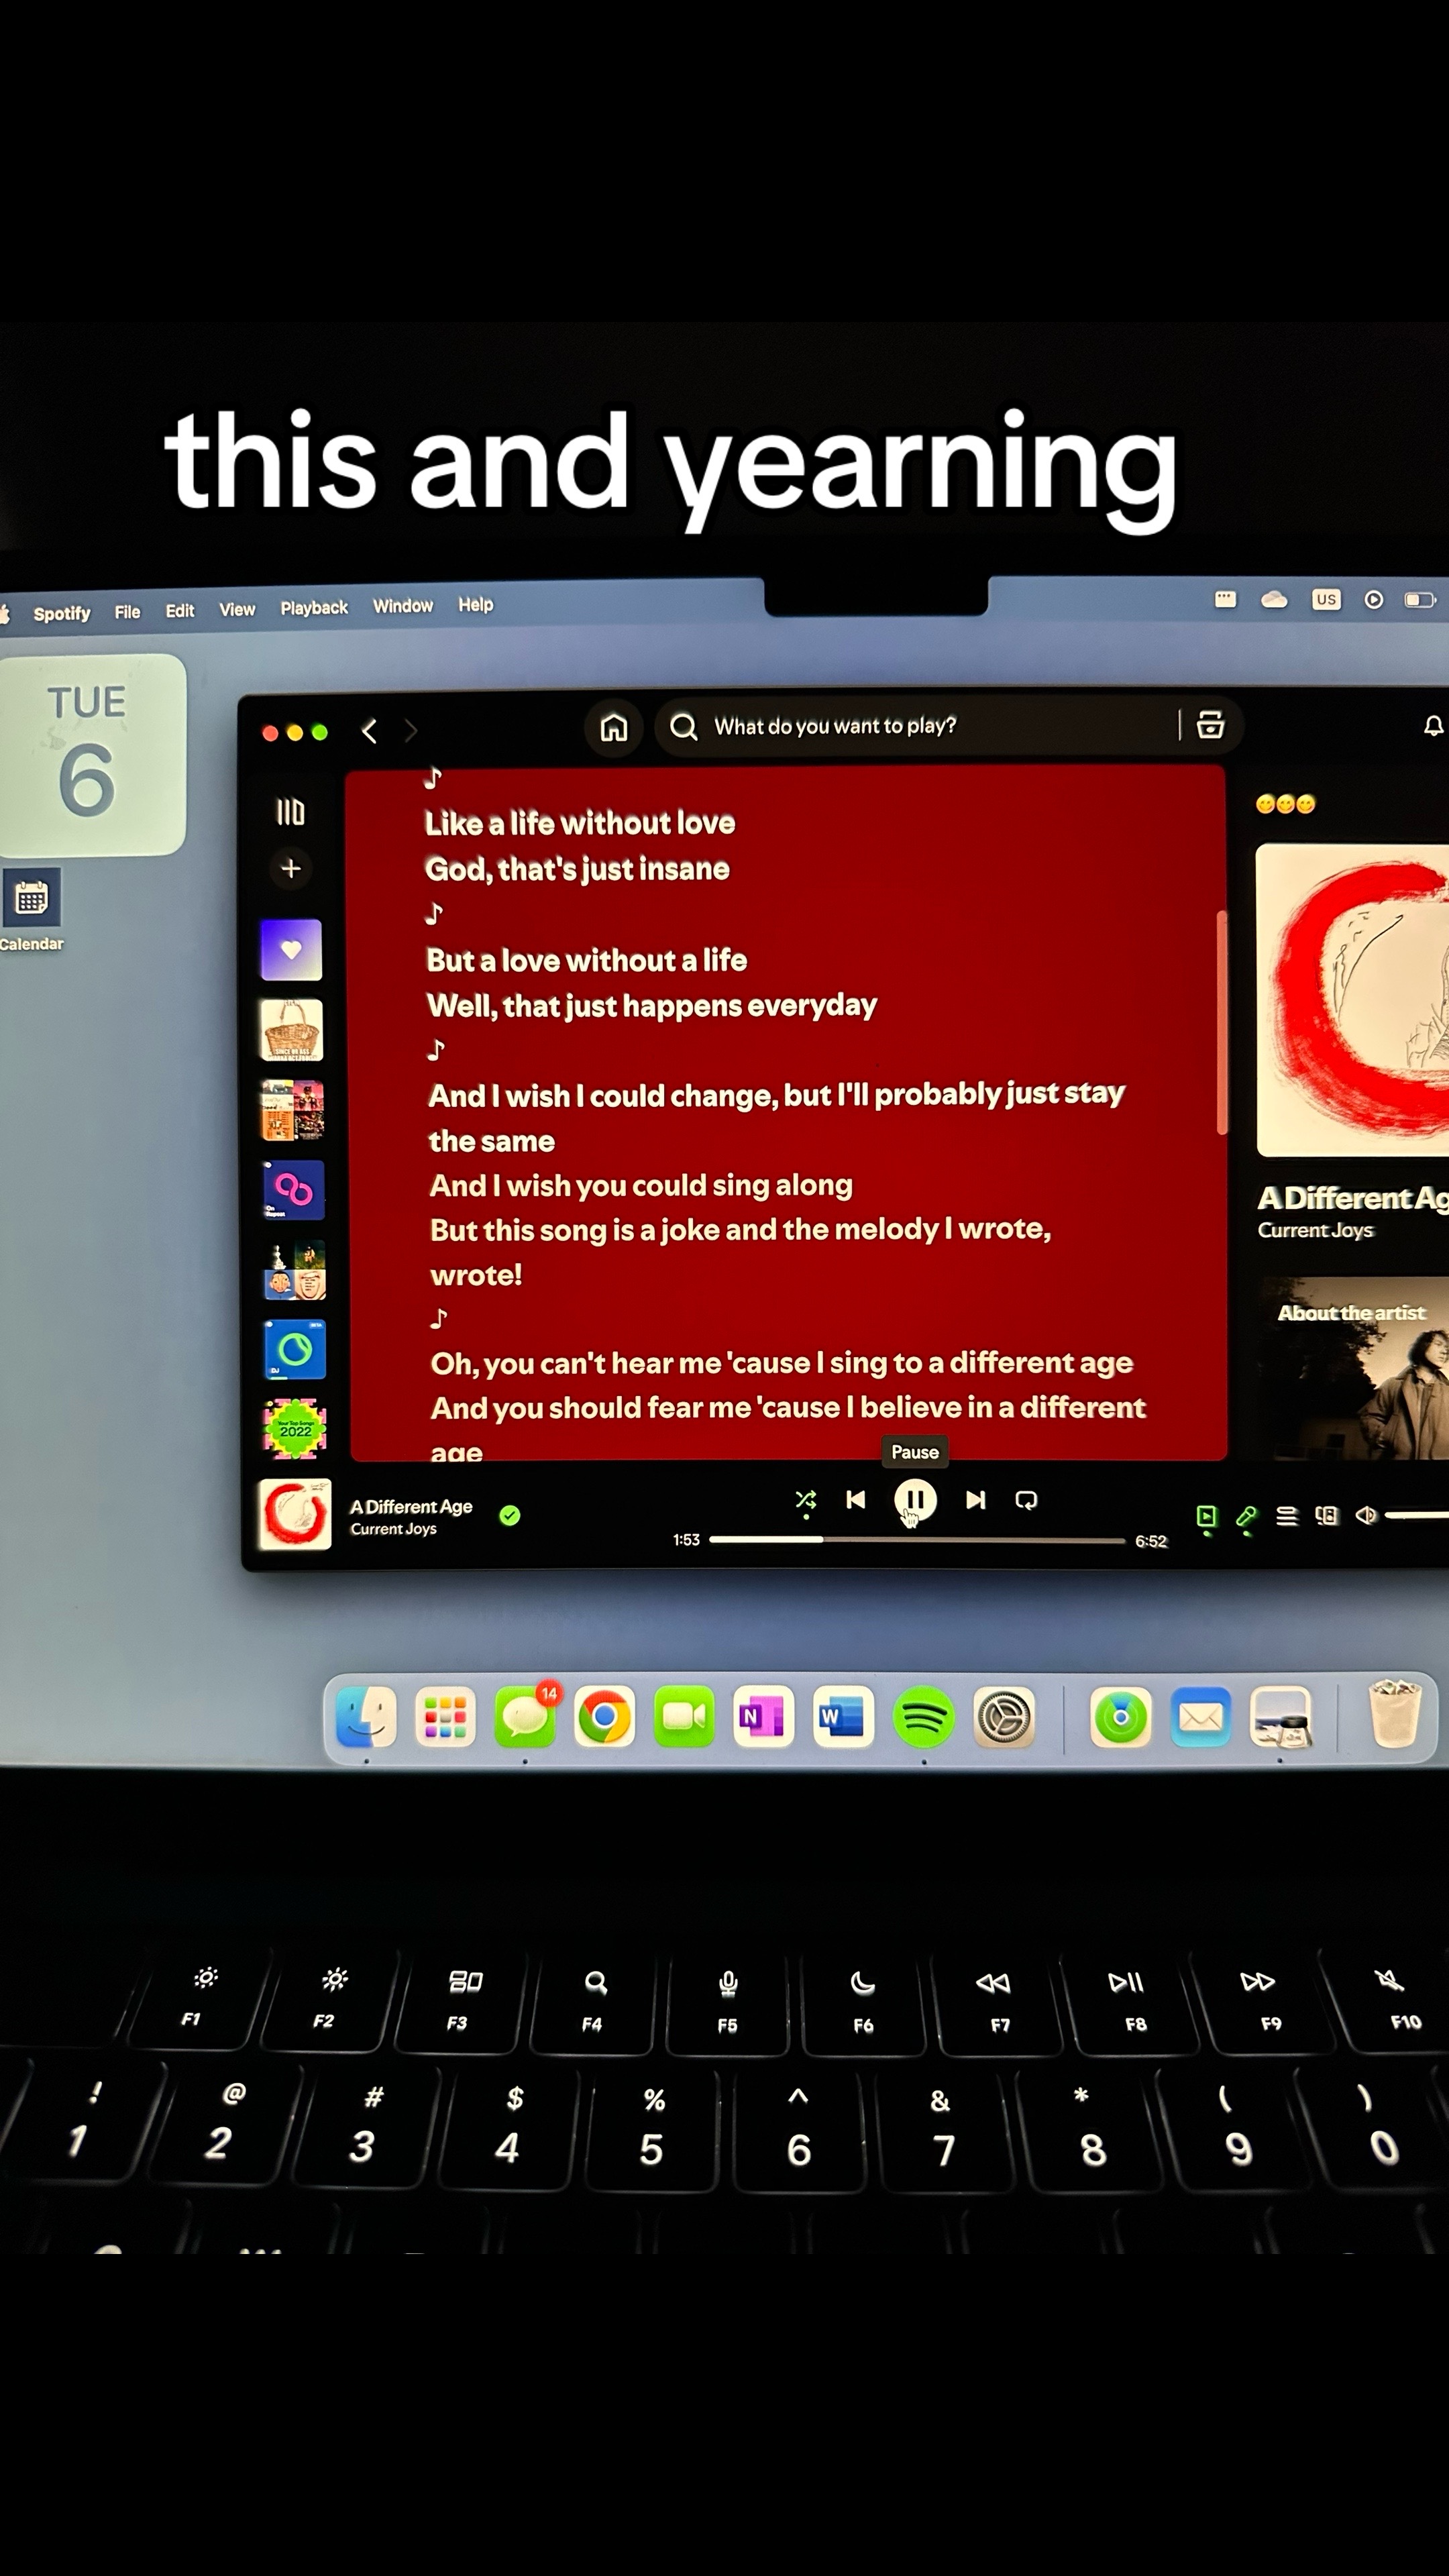This screenshot has width=1449, height=2576.
Task: Open the DJ beta playlist
Action: (x=294, y=1350)
